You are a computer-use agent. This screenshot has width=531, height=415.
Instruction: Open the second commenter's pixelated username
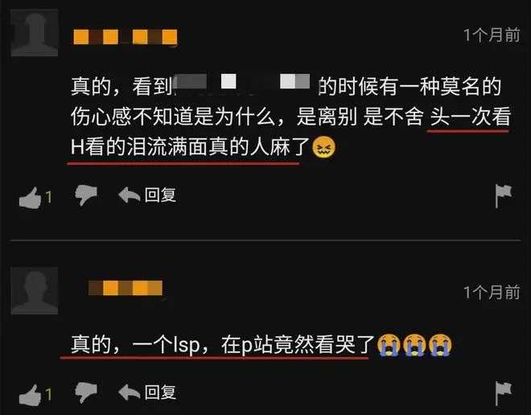[x=126, y=288]
